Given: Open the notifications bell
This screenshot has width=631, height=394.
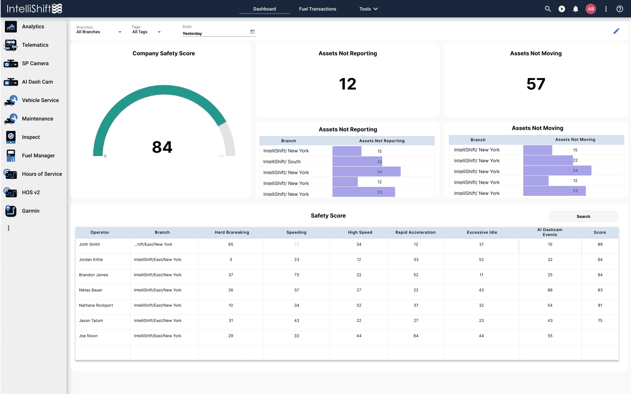Looking at the screenshot, I should pos(576,9).
